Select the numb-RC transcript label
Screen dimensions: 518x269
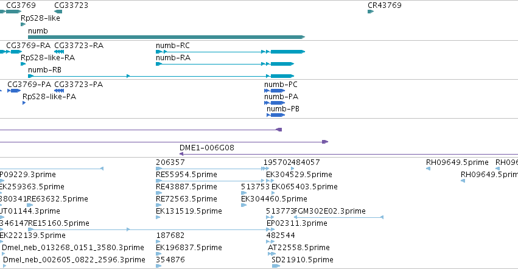(173, 45)
